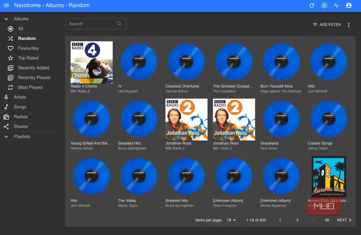Viewport: 361px width, 235px height.
Task: Open the Items per page dropdown
Action: click(231, 220)
